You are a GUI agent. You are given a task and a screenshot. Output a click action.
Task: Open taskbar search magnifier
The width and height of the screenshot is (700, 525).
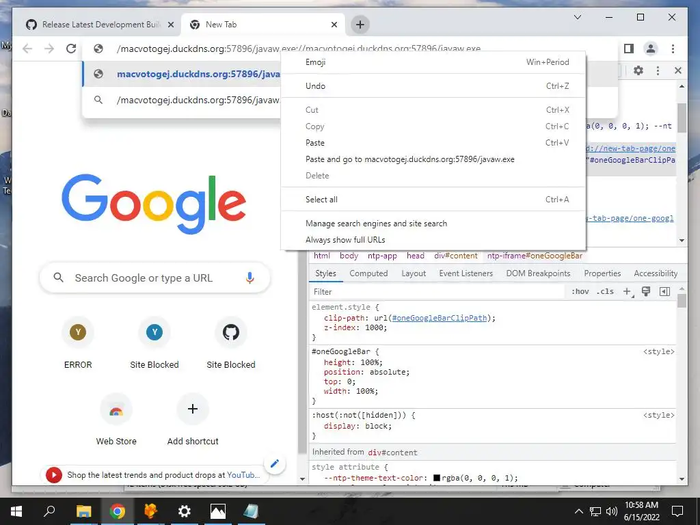tap(49, 511)
